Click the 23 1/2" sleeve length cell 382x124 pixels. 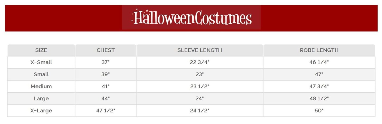pyautogui.click(x=199, y=87)
